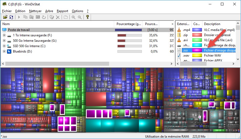Open the Nettoyer menu
Viewport: 241px width, 139px height.
tap(35, 11)
